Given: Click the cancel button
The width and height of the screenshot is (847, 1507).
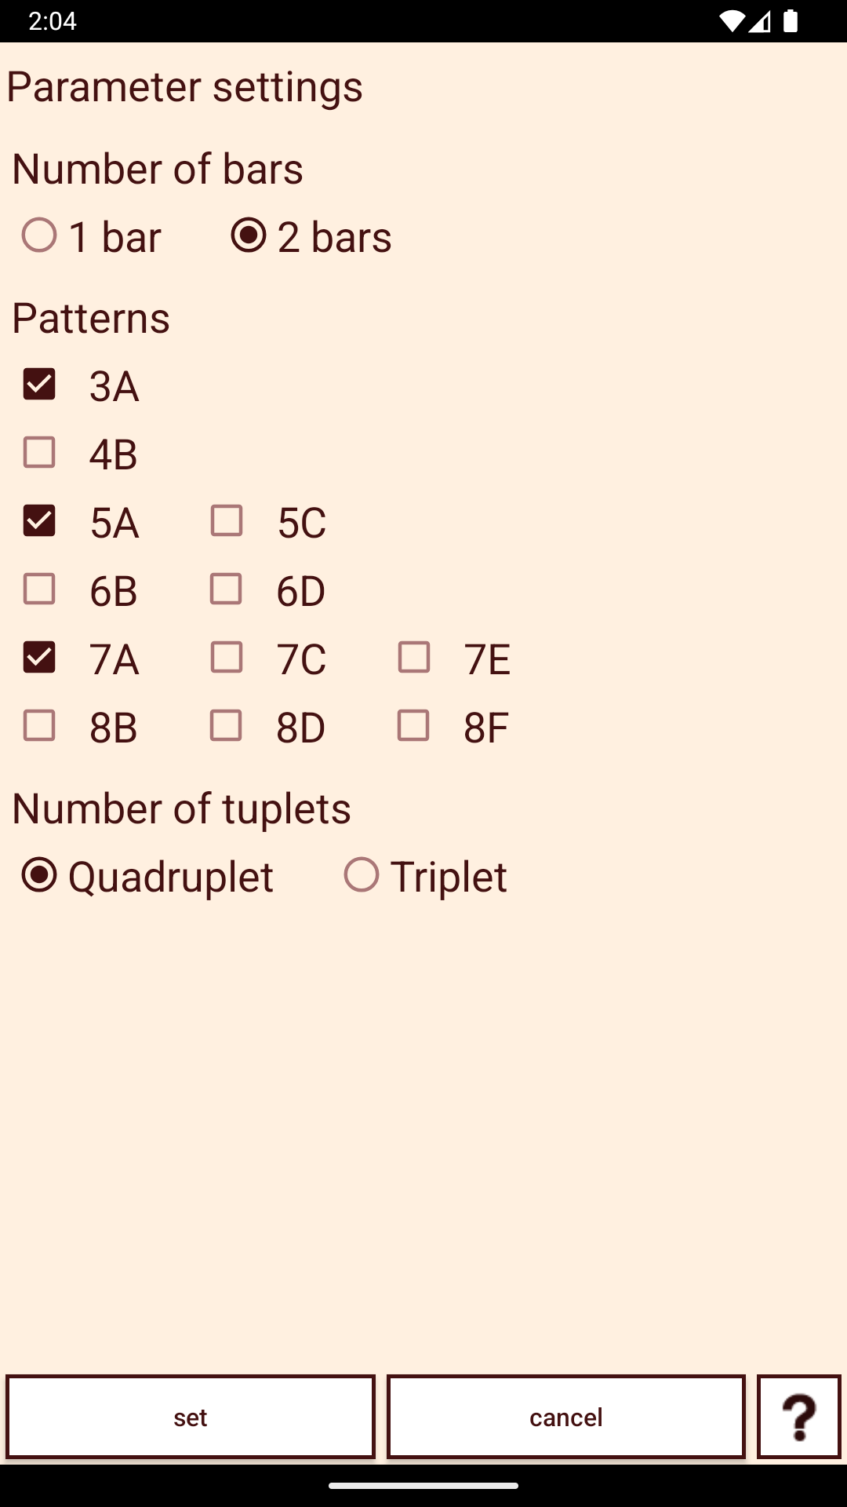Looking at the screenshot, I should (x=566, y=1417).
